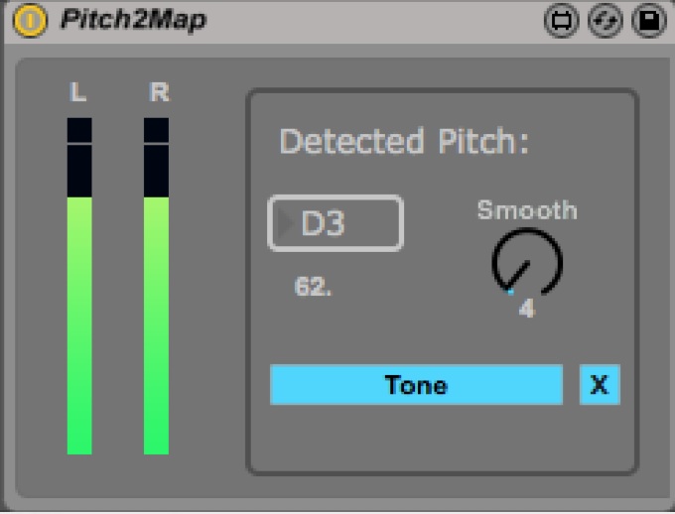Screen dimensions: 675x514
Task: Save preset using the disk icon
Action: click(648, 21)
